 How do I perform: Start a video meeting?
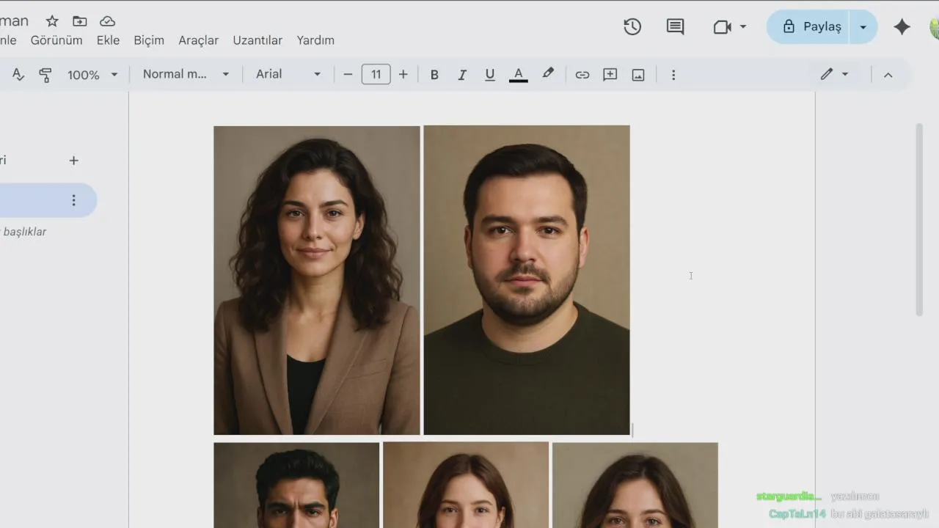pyautogui.click(x=723, y=27)
